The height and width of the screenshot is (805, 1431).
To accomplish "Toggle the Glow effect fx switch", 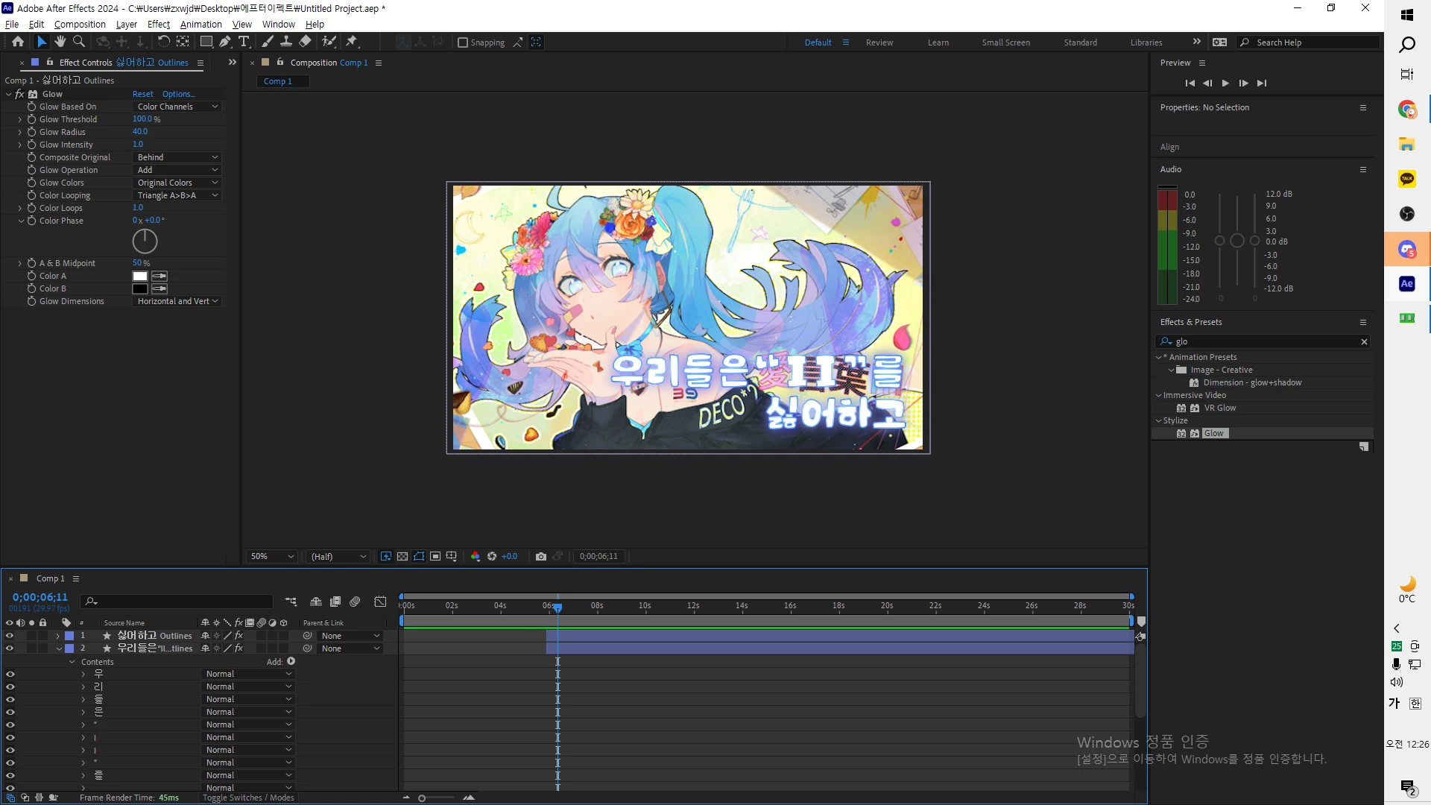I will click(19, 94).
